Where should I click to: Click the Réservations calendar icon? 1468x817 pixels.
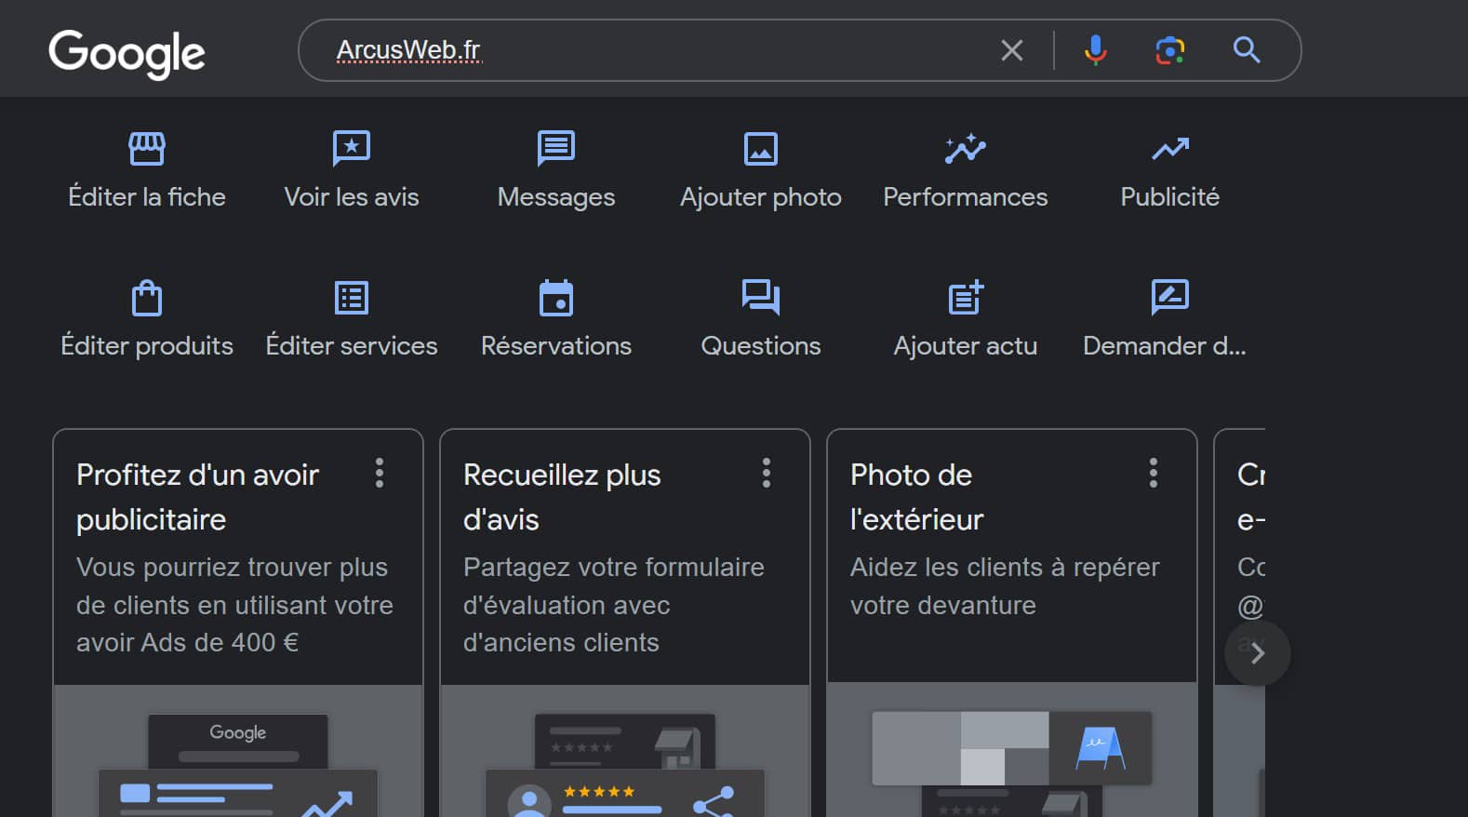click(x=556, y=298)
